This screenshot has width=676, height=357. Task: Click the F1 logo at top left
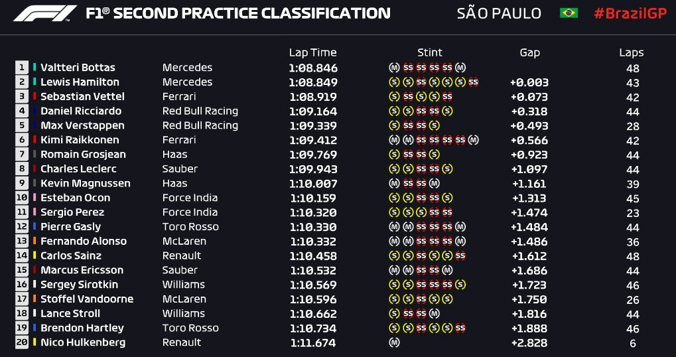pyautogui.click(x=45, y=13)
